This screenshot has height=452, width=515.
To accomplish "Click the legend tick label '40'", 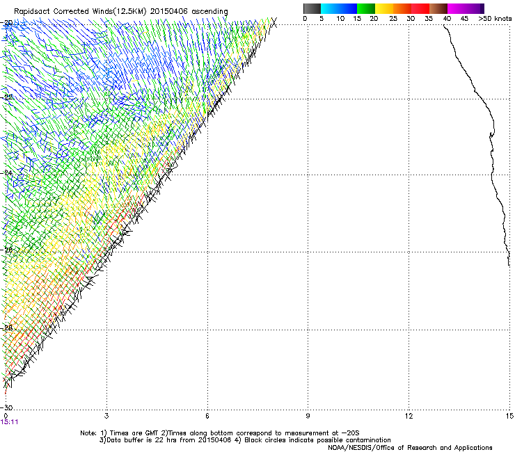I will pyautogui.click(x=447, y=19).
